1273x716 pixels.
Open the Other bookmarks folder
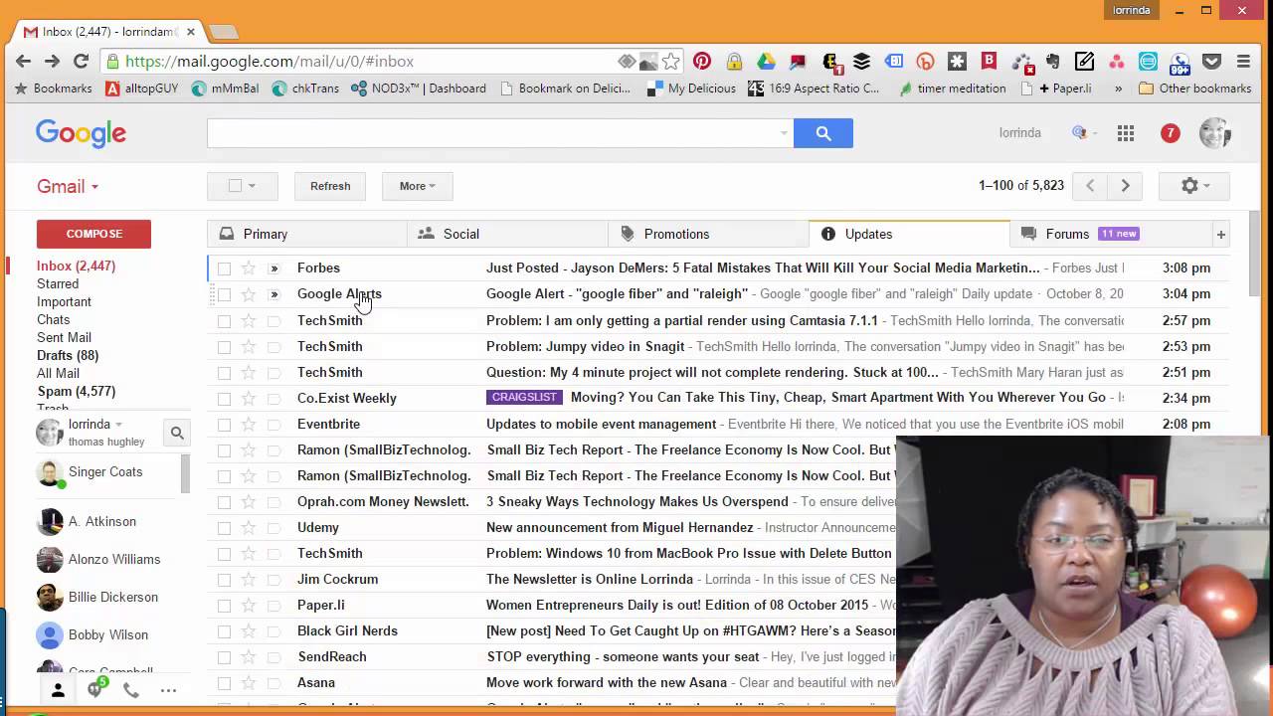tap(1194, 89)
